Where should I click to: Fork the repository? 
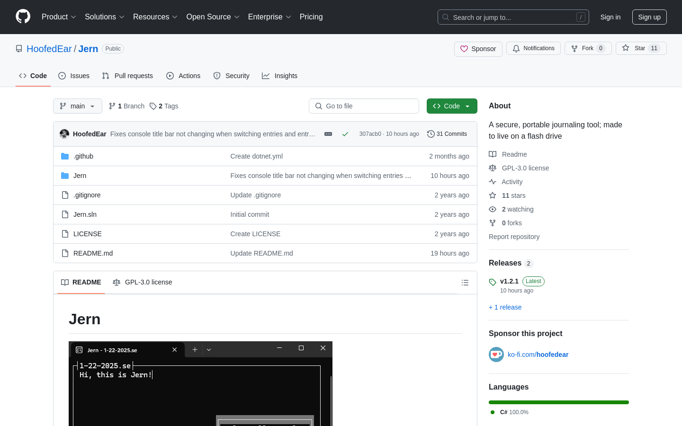tap(588, 48)
